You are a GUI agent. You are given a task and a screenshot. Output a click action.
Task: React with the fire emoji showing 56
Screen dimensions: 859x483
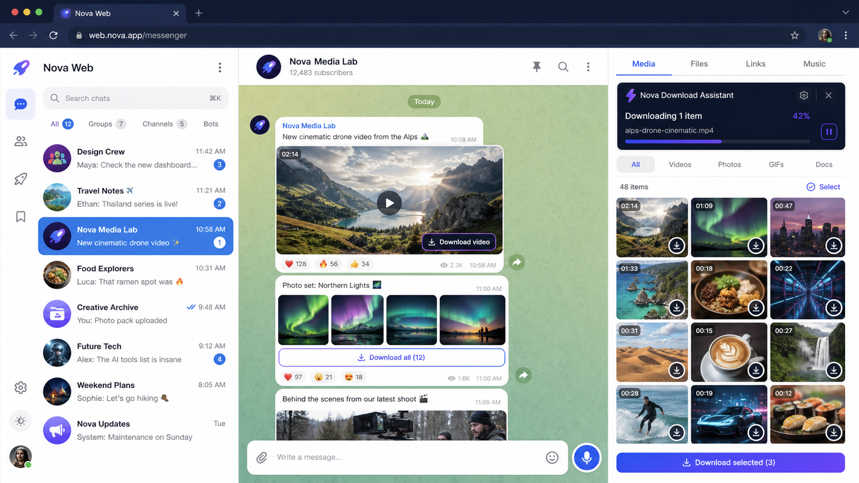pos(328,264)
